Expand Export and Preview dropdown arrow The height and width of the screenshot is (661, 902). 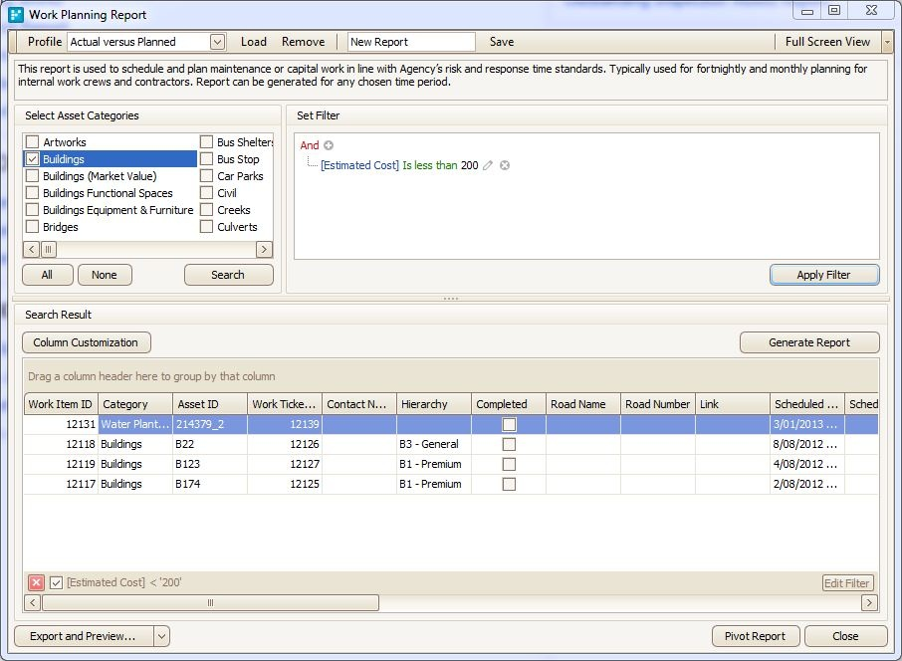point(162,636)
